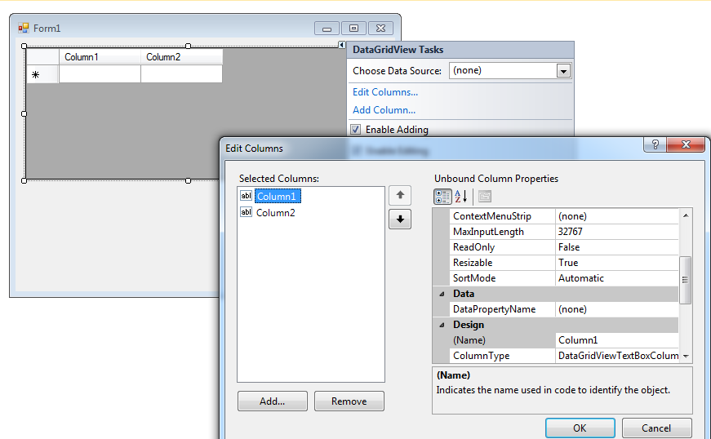Edit the (Name) value Column1
Screen dimensions: 711x439
tap(616, 340)
